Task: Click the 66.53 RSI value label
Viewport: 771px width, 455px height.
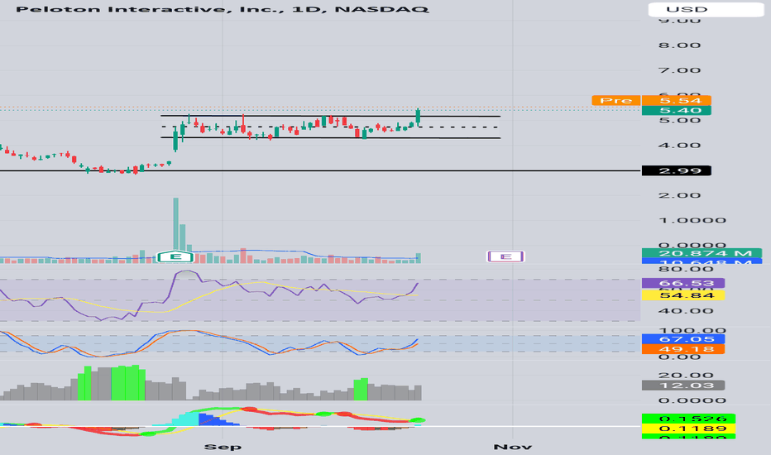Action: (x=683, y=283)
